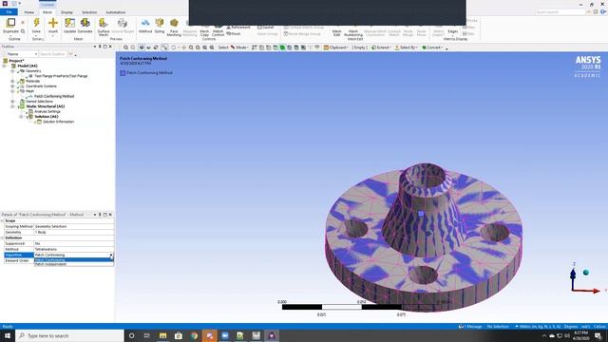Open the Extend To dropdown
The width and height of the screenshot is (608, 342).
click(x=380, y=47)
